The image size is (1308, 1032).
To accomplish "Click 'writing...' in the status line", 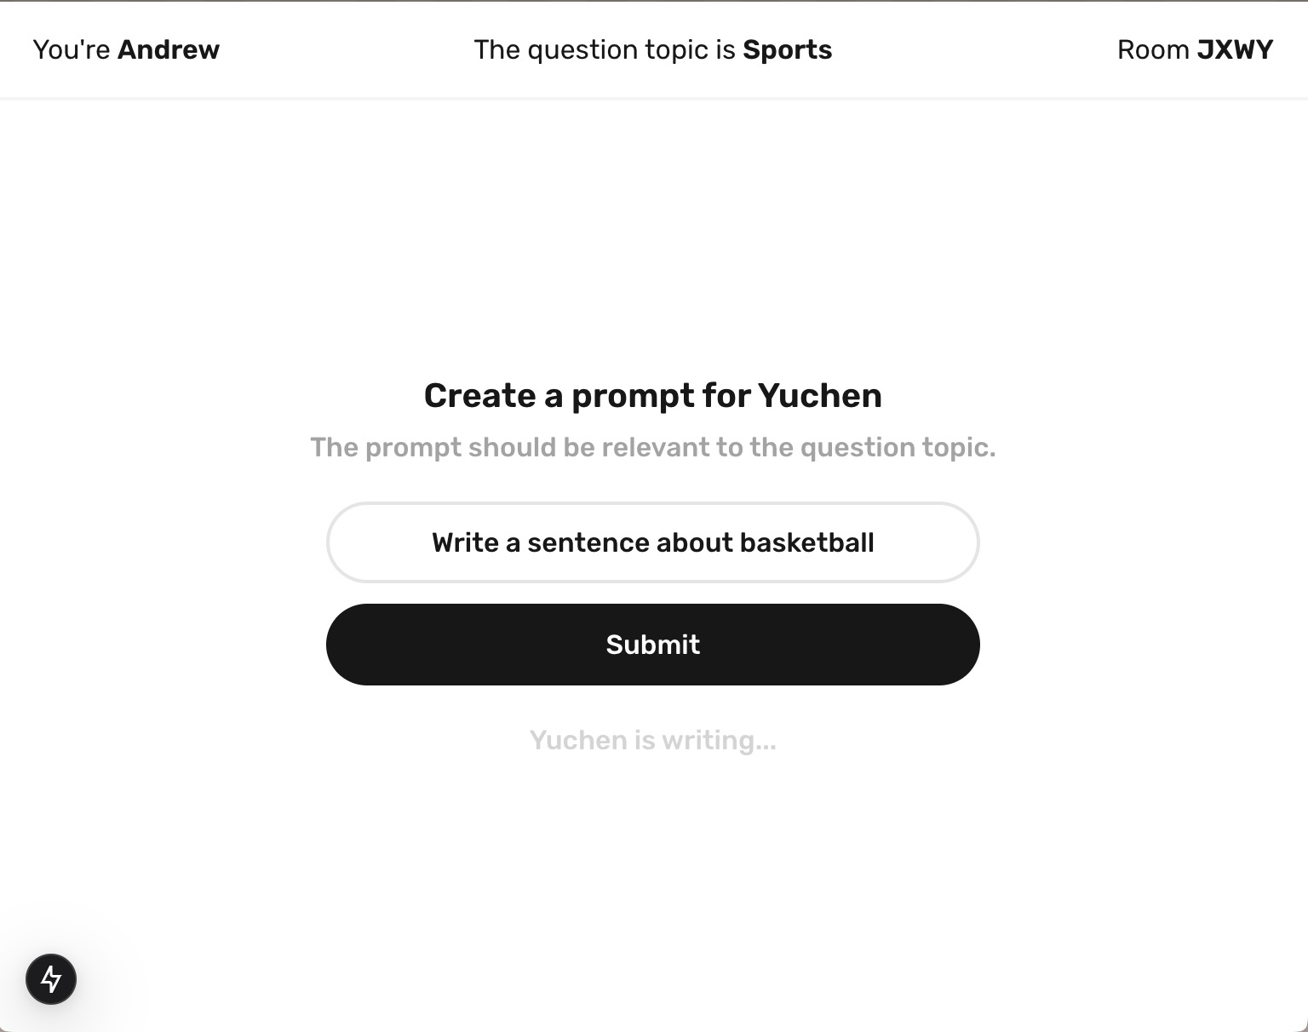I will point(719,740).
